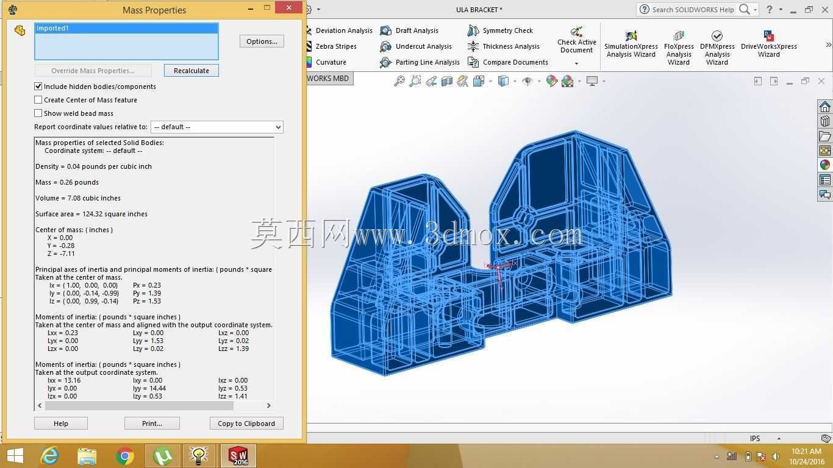Activate Section View tool
The image size is (833, 468).
[x=447, y=81]
